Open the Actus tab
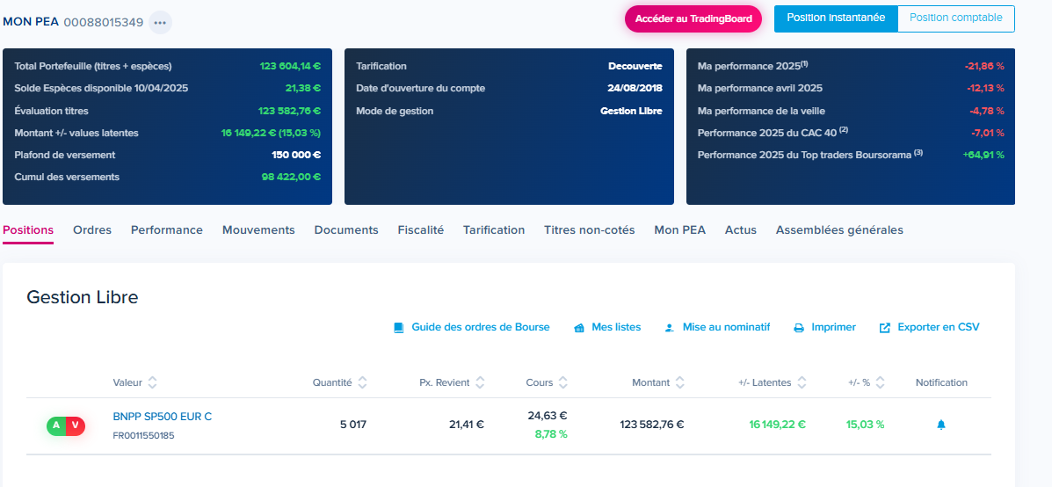The width and height of the screenshot is (1052, 487). point(741,230)
